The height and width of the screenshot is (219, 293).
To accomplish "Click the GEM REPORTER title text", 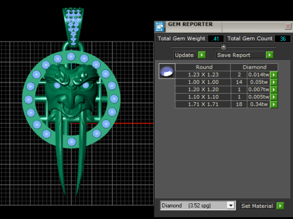I will 190,24.
